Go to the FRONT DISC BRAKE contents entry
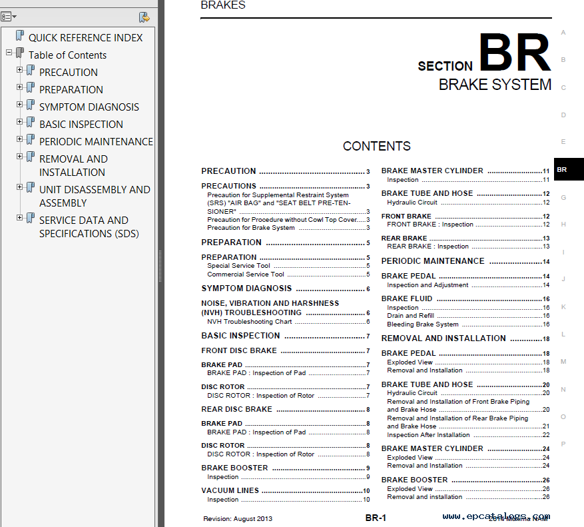 (x=285, y=350)
